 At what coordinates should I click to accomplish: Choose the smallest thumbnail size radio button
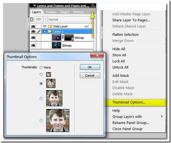point(41,74)
